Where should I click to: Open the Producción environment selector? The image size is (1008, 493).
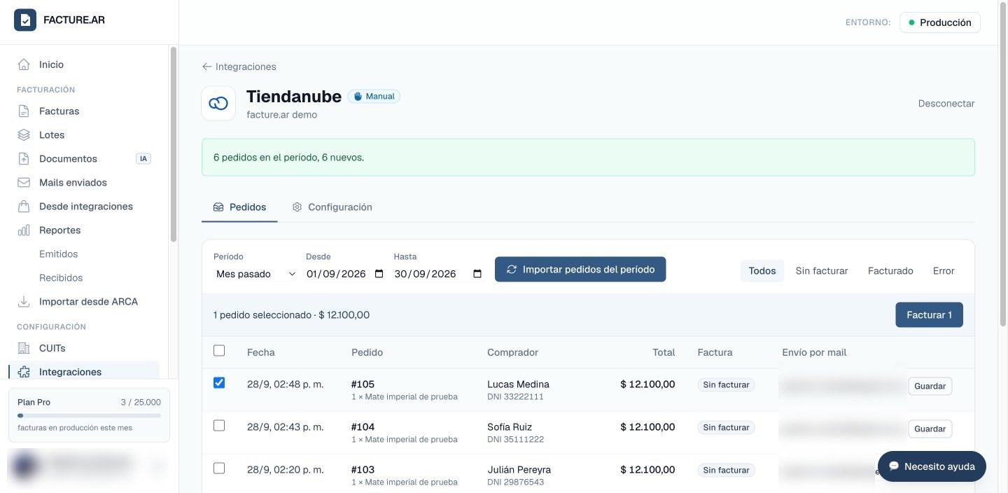pos(940,22)
